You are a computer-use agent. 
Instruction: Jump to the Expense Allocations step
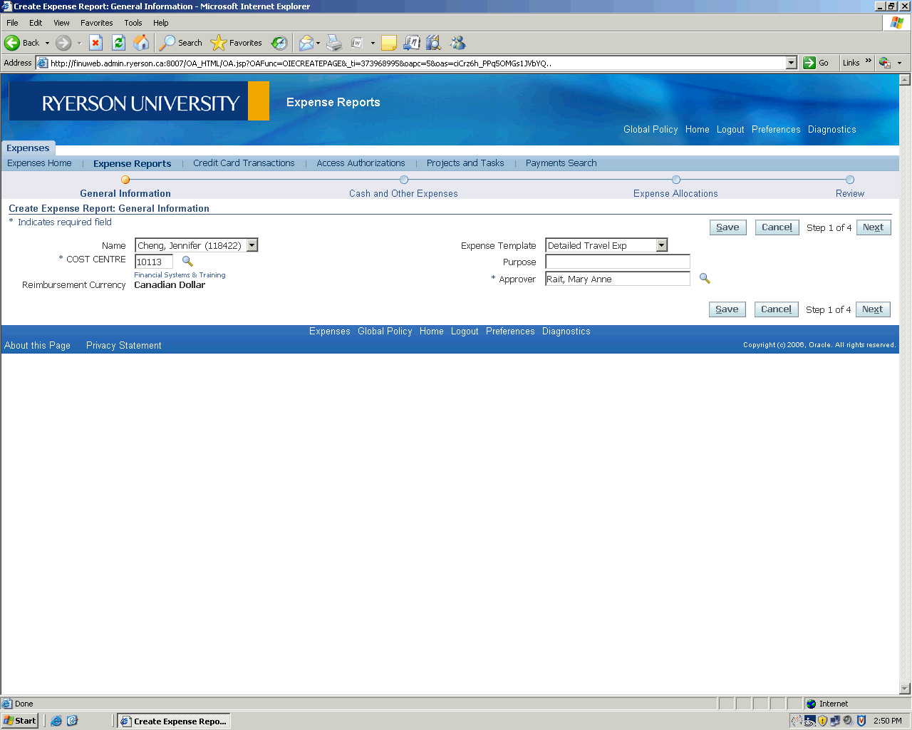click(x=675, y=193)
